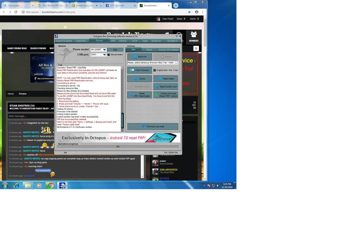Viewport: 355px width, 229px height.
Task: Open the Windows Start menu
Action: 5,185
